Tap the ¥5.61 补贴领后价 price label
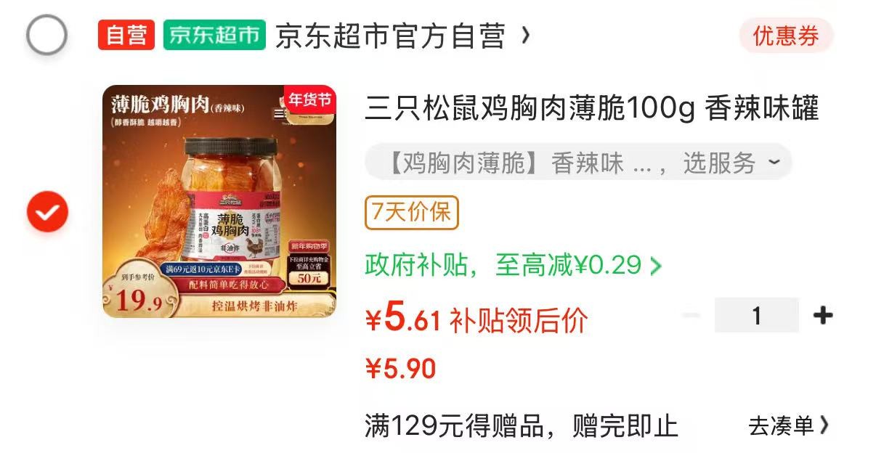Image resolution: width=876 pixels, height=453 pixels. click(x=476, y=319)
